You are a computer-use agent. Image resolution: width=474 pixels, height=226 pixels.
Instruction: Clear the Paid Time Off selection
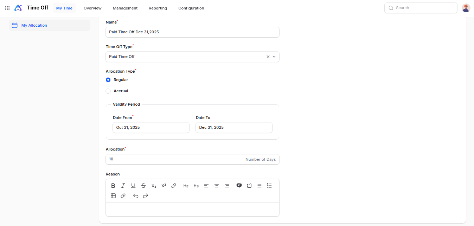click(268, 56)
